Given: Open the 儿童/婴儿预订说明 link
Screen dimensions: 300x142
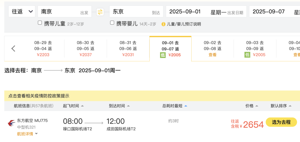Looking at the screenshot, I should (184, 24).
